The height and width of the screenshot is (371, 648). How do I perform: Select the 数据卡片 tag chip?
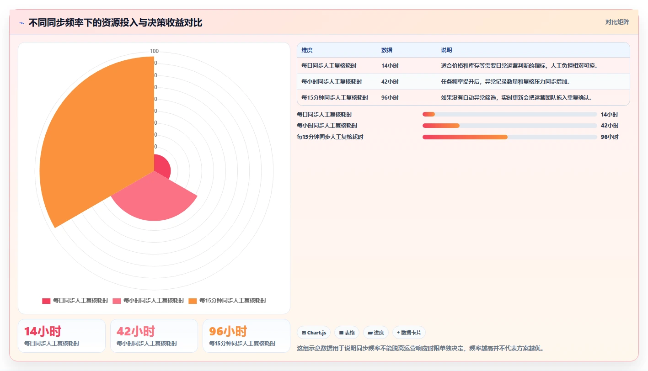(409, 333)
